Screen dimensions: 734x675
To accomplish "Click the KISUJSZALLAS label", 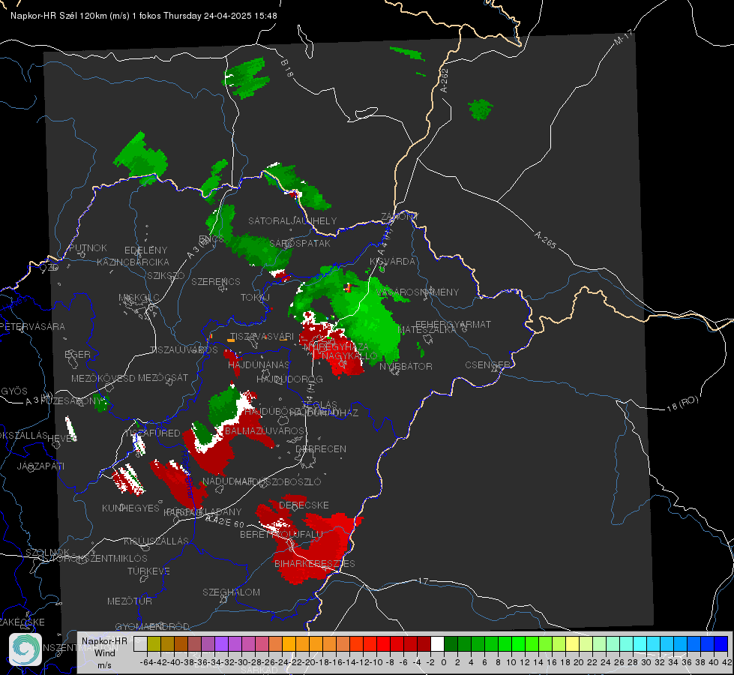I will tap(156, 541).
